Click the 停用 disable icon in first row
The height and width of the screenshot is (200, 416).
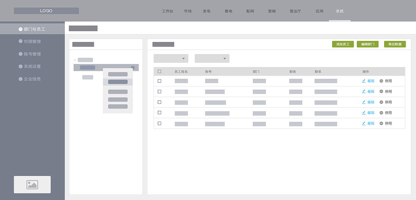(x=381, y=81)
